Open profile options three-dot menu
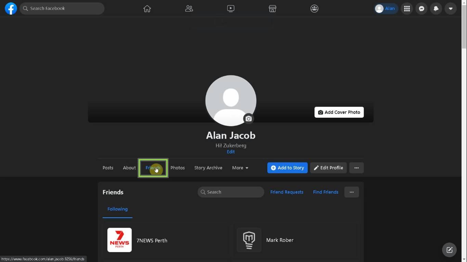Viewport: 467px width, 262px height. 356,168
